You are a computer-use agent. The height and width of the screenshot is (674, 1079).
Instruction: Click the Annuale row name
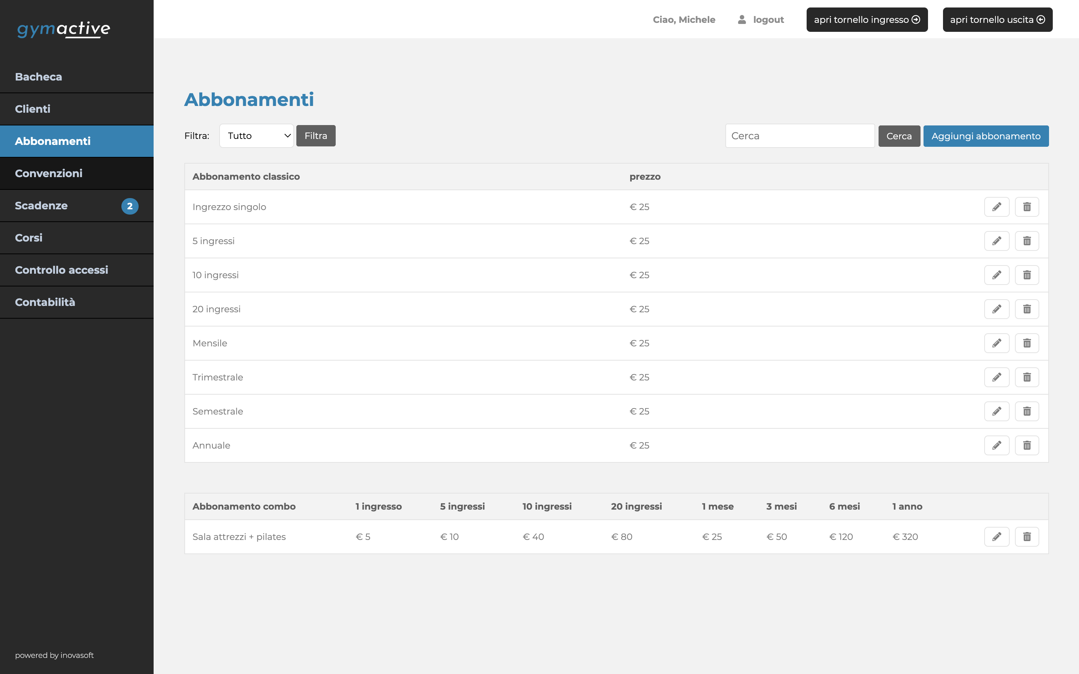pos(211,446)
